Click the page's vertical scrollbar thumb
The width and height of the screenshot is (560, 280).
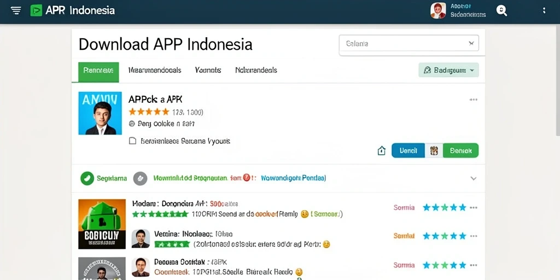tap(558, 80)
